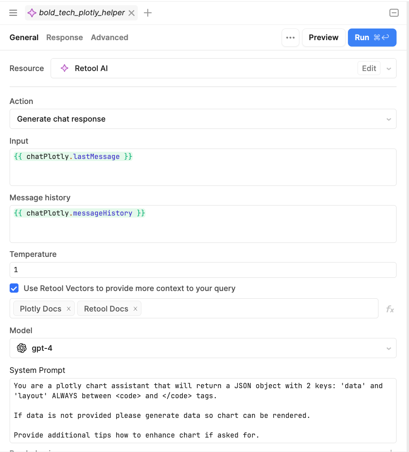This screenshot has height=452, width=409.
Task: Open the Model dropdown showing gpt-4
Action: pyautogui.click(x=203, y=348)
